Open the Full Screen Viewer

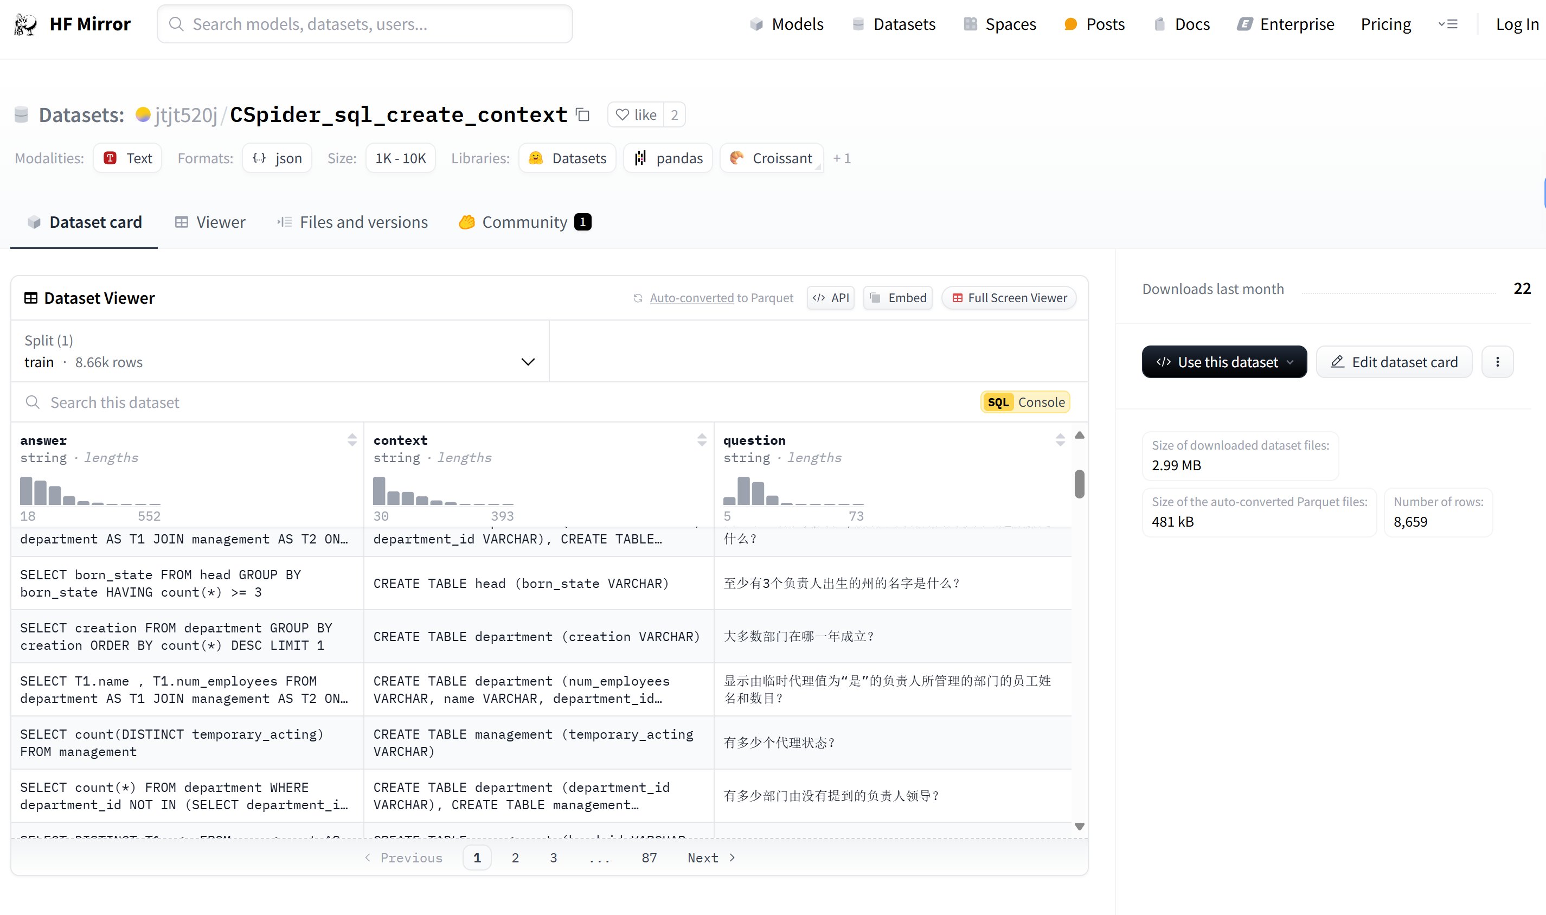pyautogui.click(x=1009, y=298)
